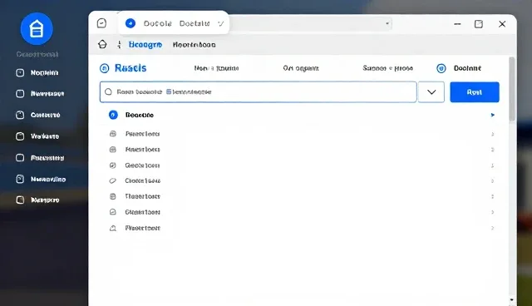532x306 pixels.
Task: Click the oval icon of the fourth gray row
Action: pyautogui.click(x=113, y=180)
